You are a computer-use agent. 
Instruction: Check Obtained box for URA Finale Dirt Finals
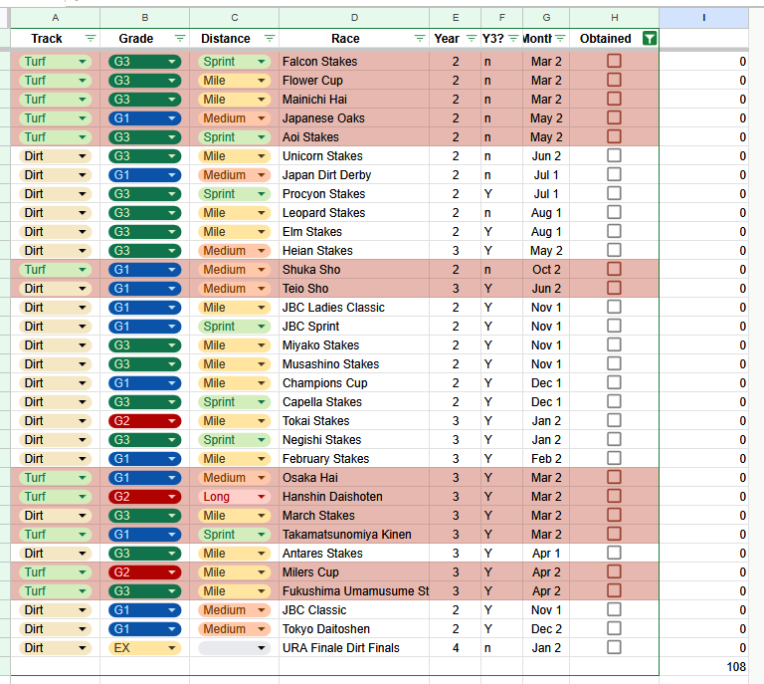(614, 647)
